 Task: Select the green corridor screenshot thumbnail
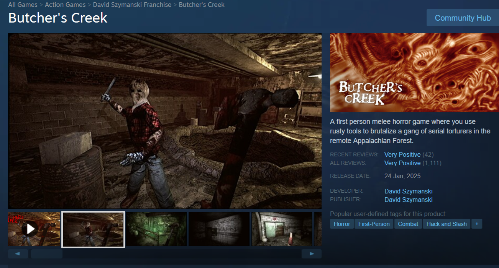156,229
